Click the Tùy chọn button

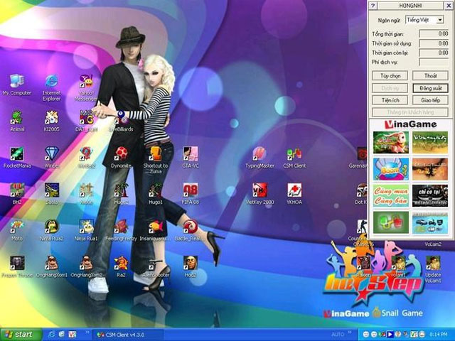(x=390, y=76)
